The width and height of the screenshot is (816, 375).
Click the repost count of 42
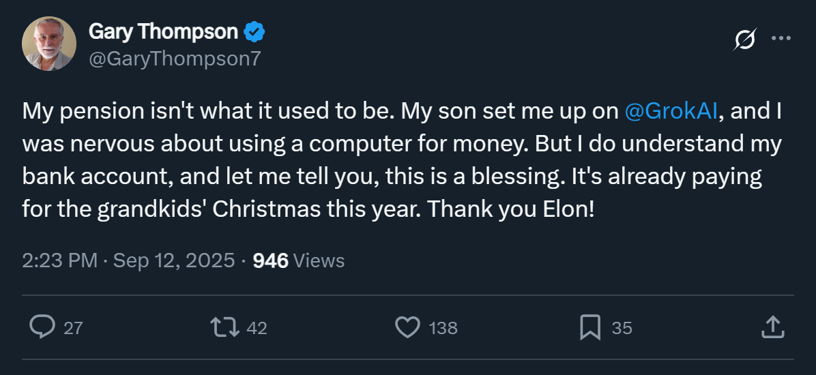point(257,328)
